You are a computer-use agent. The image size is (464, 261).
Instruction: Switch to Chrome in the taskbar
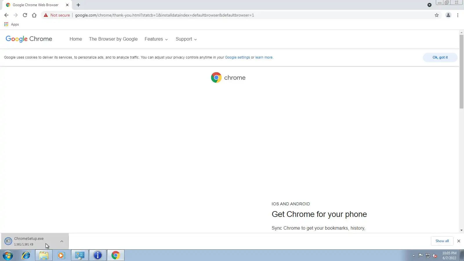(116, 255)
